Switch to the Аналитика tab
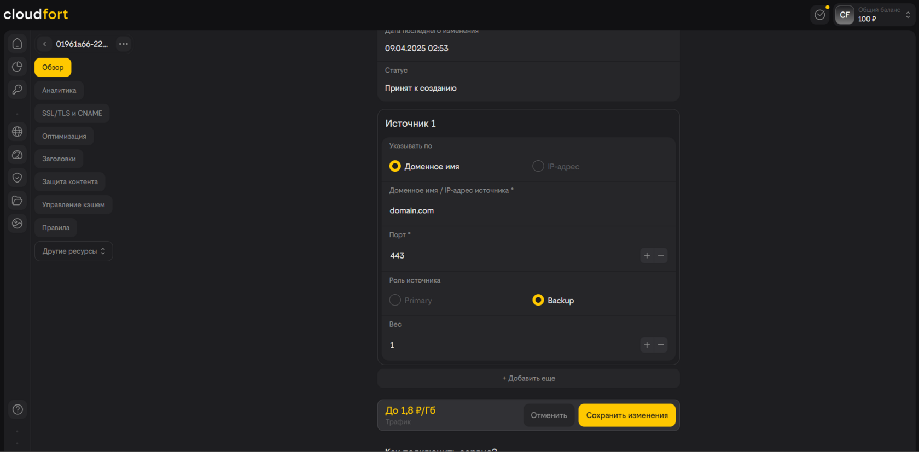The image size is (919, 452). coord(59,90)
